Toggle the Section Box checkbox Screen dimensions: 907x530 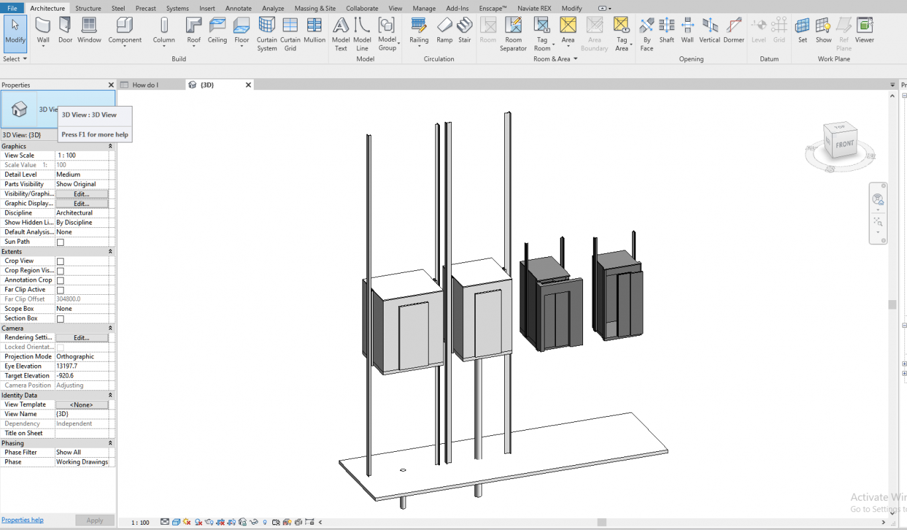coord(60,319)
